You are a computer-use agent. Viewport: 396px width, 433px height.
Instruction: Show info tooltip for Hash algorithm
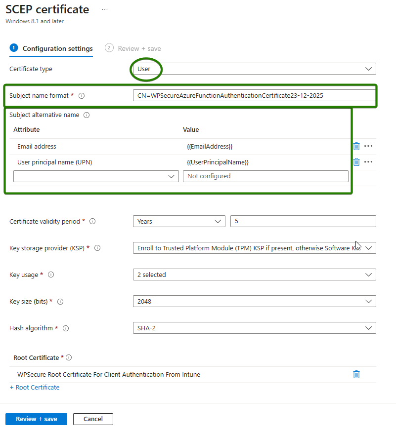65,328
